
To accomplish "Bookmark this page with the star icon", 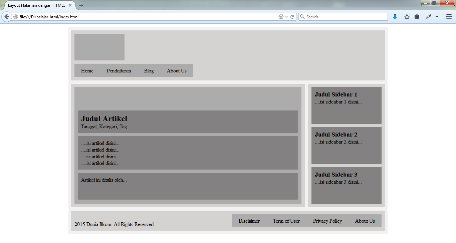I will [407, 17].
